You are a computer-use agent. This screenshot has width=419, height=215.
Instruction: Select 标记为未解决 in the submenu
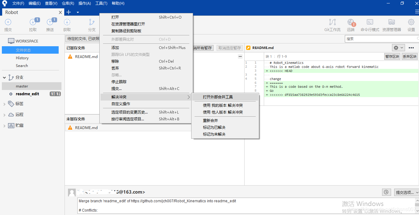(225, 134)
